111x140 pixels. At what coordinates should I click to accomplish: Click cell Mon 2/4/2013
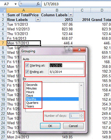[x=23, y=137]
